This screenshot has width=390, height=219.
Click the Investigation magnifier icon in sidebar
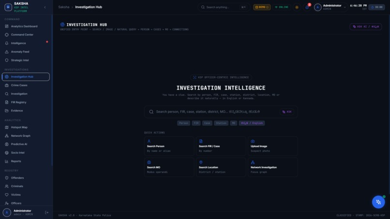[7, 94]
